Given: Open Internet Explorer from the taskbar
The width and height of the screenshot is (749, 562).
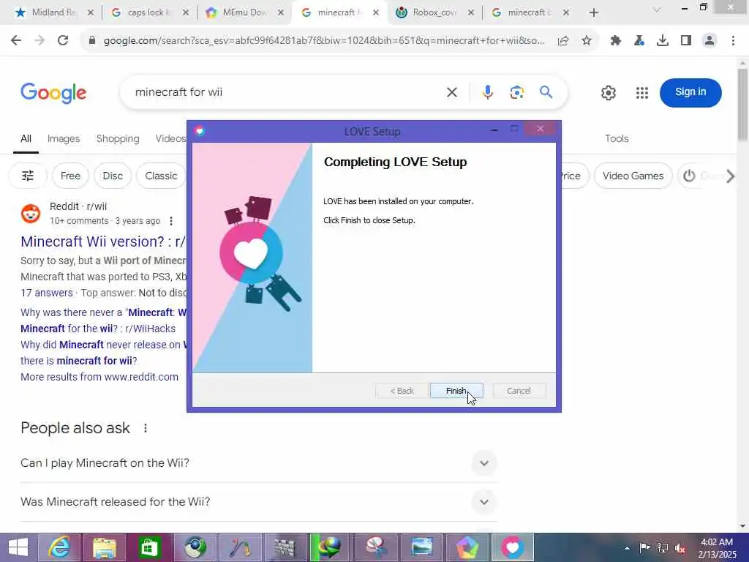Looking at the screenshot, I should click(60, 547).
